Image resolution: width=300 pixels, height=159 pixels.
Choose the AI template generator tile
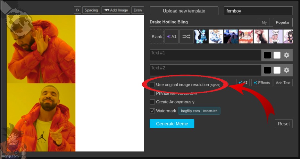click(171, 37)
